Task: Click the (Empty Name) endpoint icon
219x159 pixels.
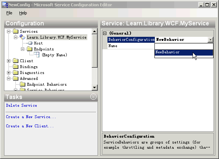Action: click(x=37, y=55)
